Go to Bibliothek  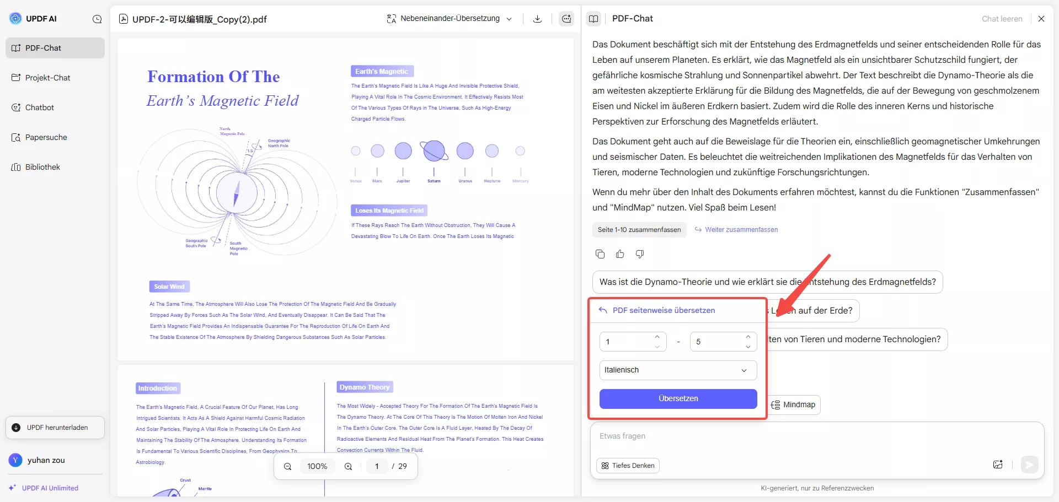(55, 167)
